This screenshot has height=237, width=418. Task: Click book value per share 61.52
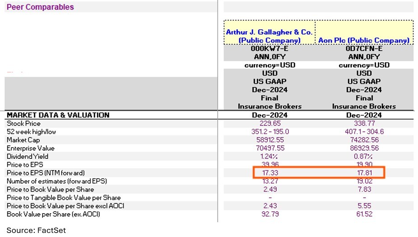click(x=364, y=214)
